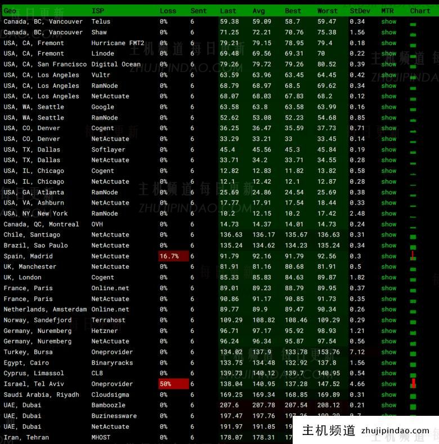The image size is (439, 444).
Task: Show MTR for Turkey Bursa row
Action: (x=389, y=353)
